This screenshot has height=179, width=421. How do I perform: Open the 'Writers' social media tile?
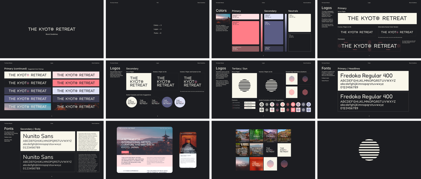click(284, 136)
